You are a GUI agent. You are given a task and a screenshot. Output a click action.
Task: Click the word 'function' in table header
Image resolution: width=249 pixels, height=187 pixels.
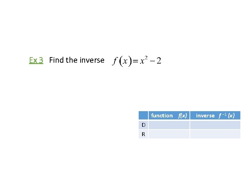[162, 115]
